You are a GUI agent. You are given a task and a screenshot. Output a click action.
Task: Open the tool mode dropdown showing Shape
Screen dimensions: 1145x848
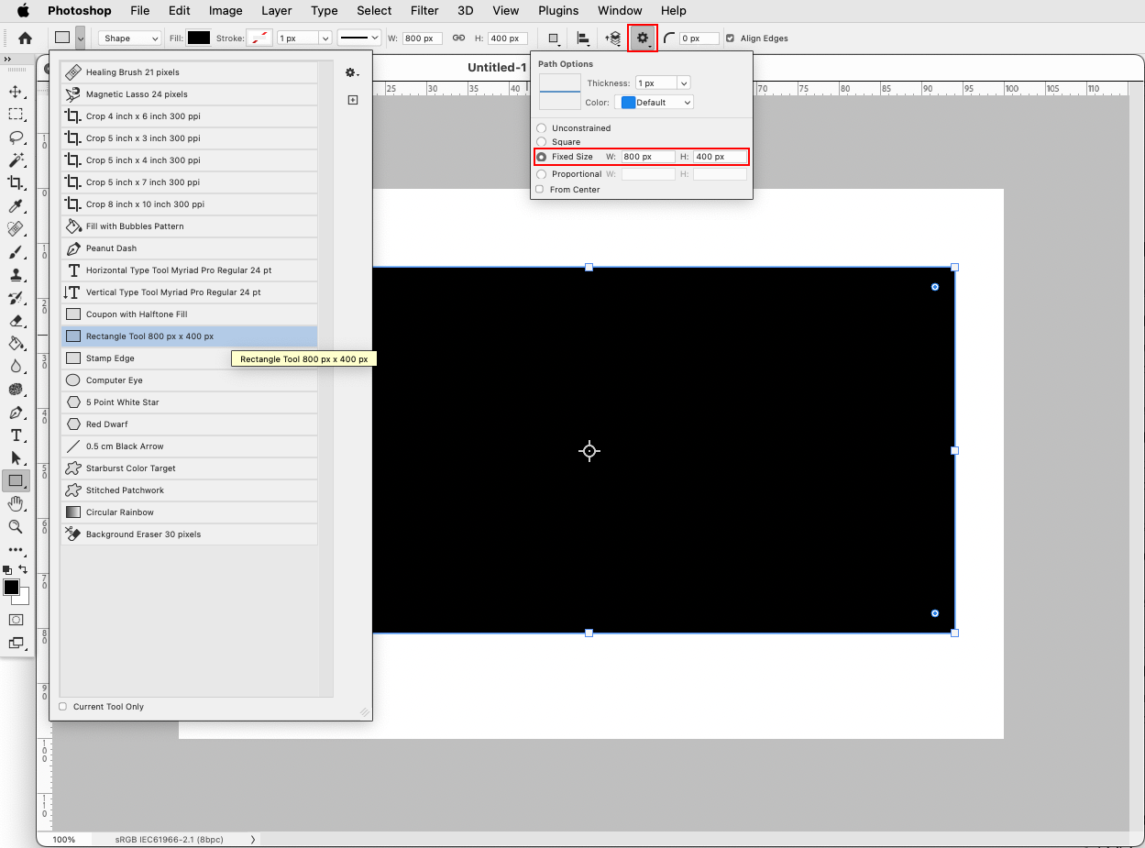coord(128,38)
